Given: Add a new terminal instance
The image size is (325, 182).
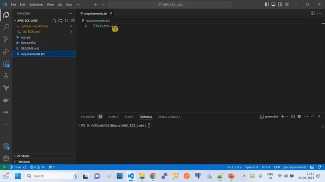Looking at the screenshot, I should pos(282,117).
